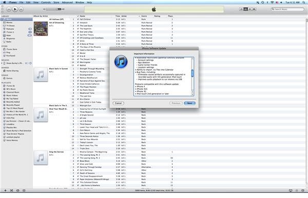This screenshot has height=198, width=308.
Task: Expand the iPhone device disclosure triangle
Action: [x=2, y=63]
